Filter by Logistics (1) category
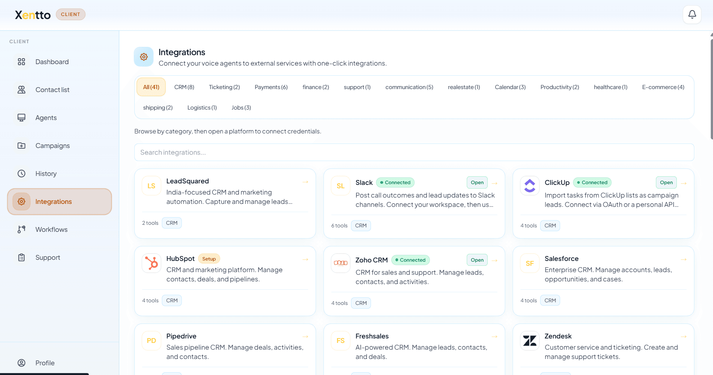 pyautogui.click(x=202, y=107)
